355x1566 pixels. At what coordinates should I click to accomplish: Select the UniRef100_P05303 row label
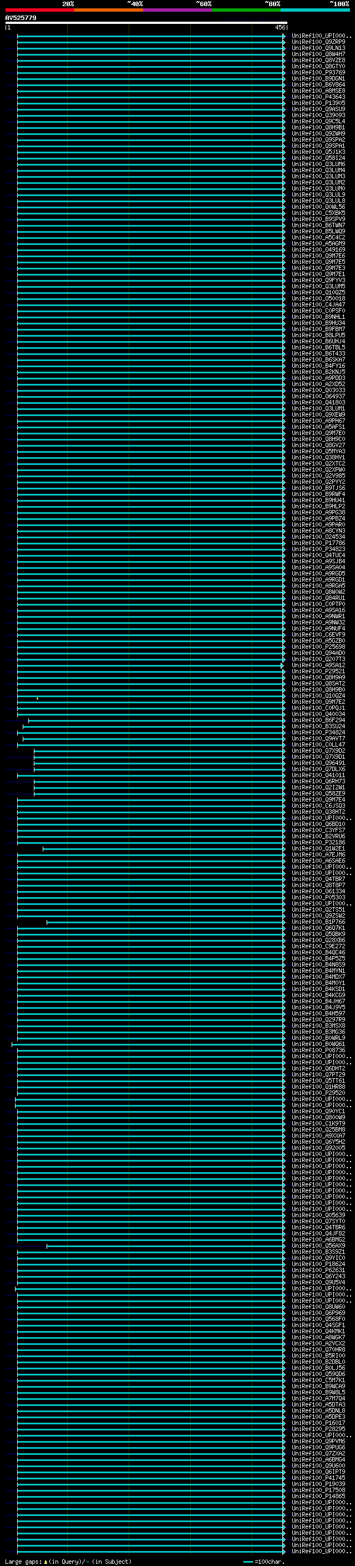click(318, 897)
